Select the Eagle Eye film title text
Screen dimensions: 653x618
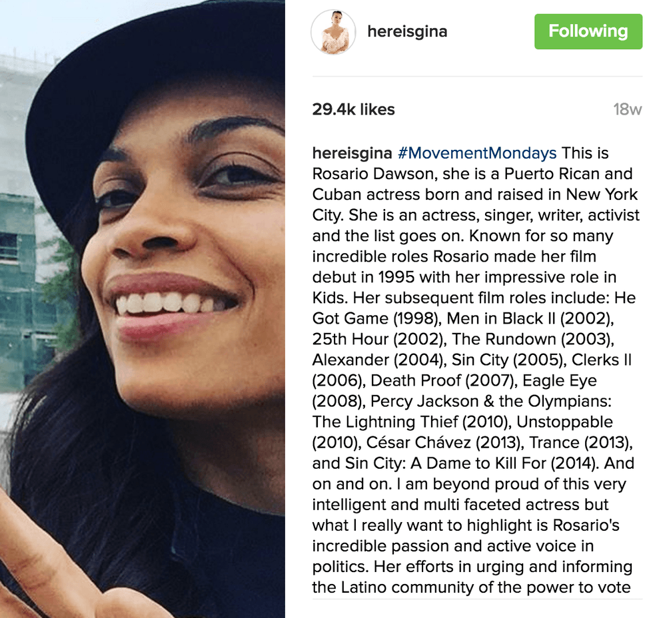(559, 381)
